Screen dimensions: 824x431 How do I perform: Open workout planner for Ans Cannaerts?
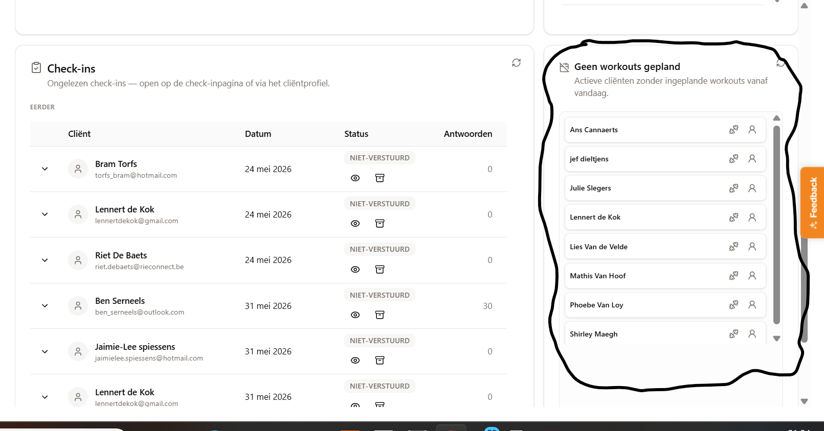[733, 130]
